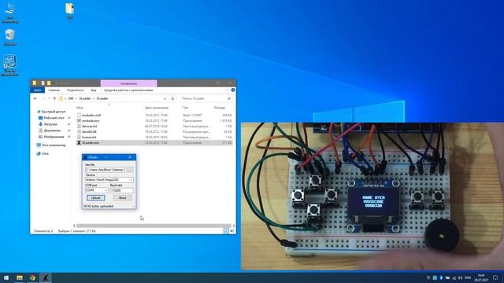Select Рабочий стол in navigation pane
This screenshot has width=504, height=283.
coord(54,118)
